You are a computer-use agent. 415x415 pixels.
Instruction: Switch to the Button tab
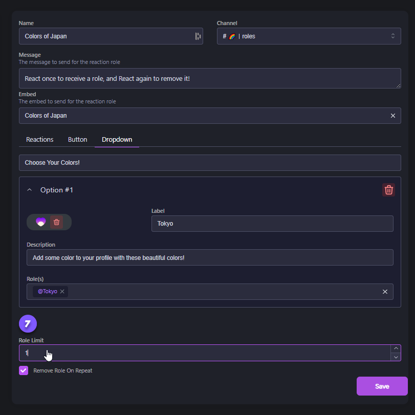77,140
